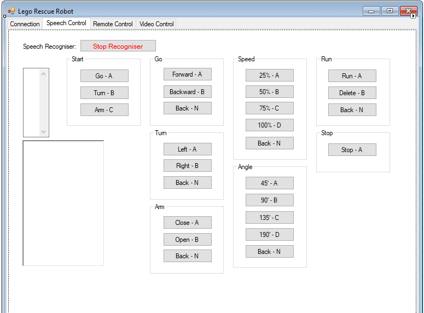
Task: Click Right - B in Turn group
Action: point(187,166)
